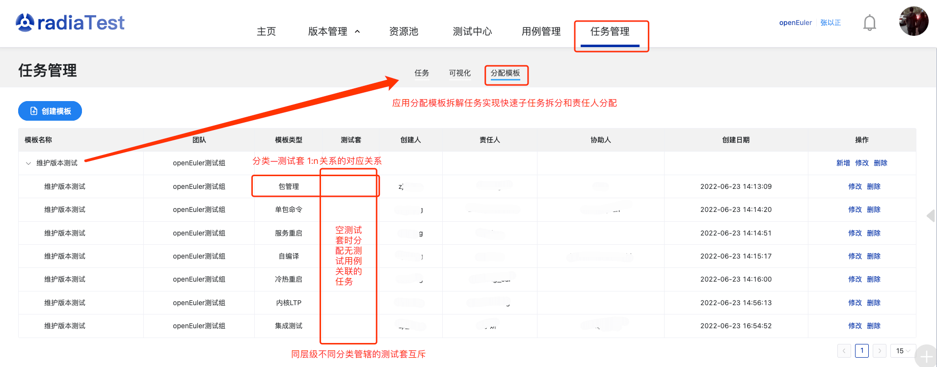The image size is (937, 367).
Task: Click the 创建模板 button
Action: (50, 111)
